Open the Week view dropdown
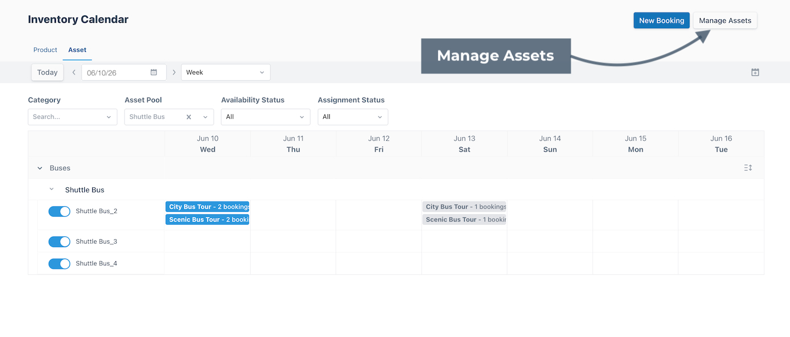 [x=226, y=72]
